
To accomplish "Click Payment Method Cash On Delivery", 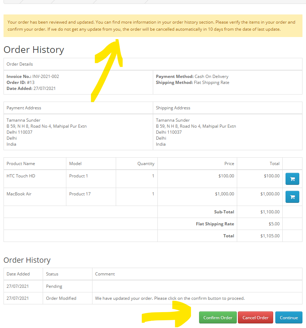I will pyautogui.click(x=192, y=76).
